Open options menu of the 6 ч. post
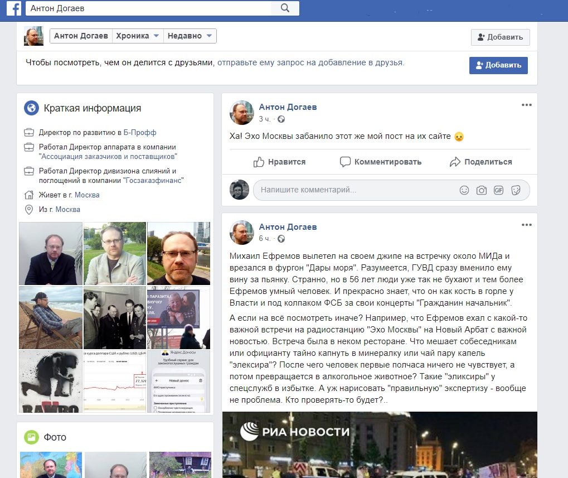The image size is (568, 478). [x=526, y=225]
